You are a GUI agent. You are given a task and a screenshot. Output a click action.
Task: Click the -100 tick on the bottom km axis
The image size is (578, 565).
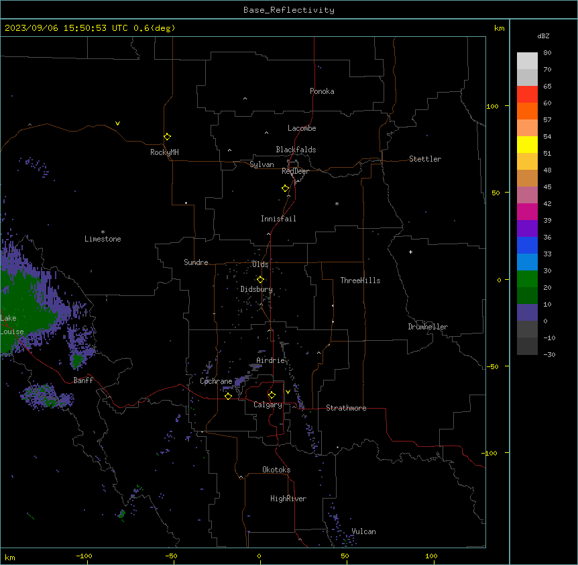84,556
